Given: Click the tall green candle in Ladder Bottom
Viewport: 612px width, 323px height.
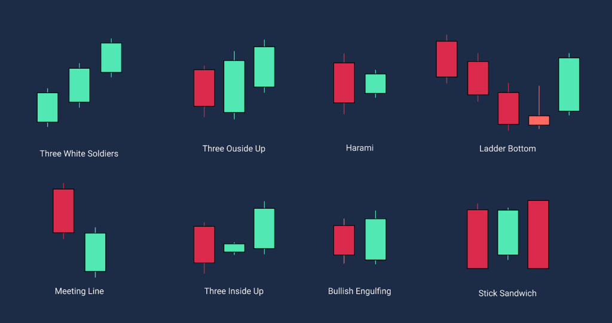Looking at the screenshot, I should pyautogui.click(x=569, y=84).
